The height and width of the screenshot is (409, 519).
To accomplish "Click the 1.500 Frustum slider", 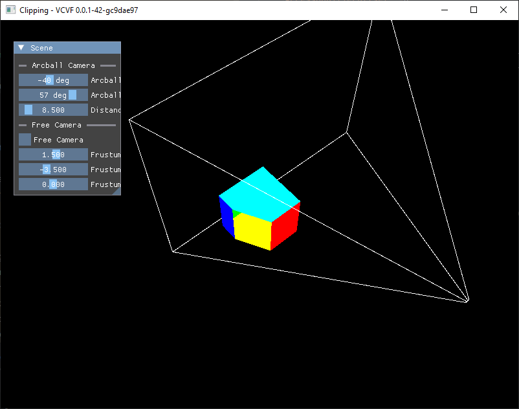I will [x=53, y=155].
